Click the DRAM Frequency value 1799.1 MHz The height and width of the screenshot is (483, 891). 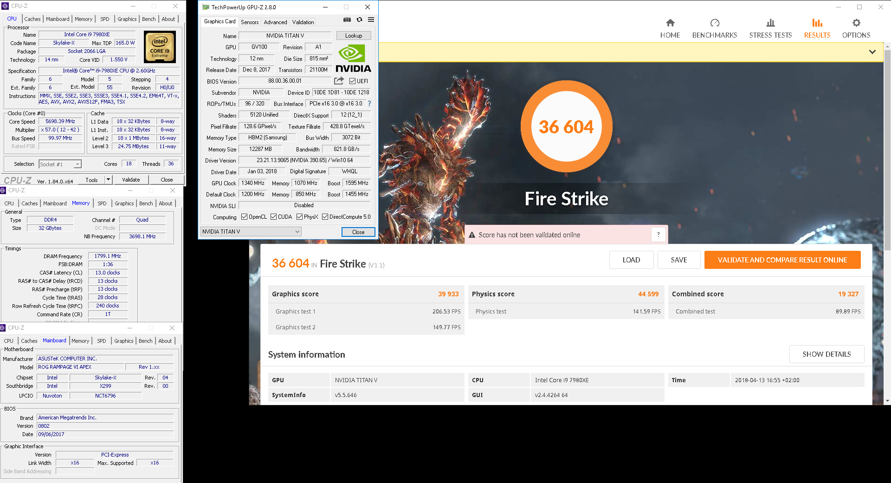click(x=108, y=256)
